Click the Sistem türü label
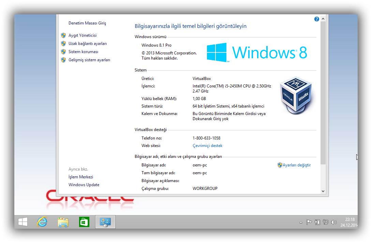 (152, 106)
